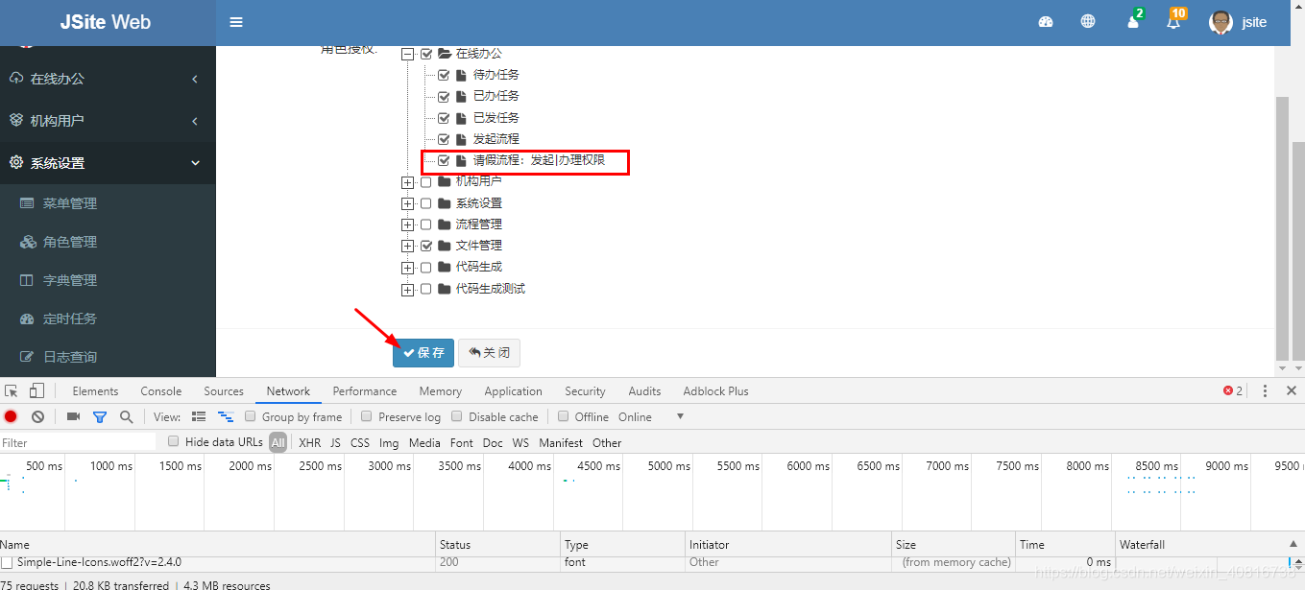Collapse the 在线办公 tree node
This screenshot has width=1305, height=590.
point(407,55)
